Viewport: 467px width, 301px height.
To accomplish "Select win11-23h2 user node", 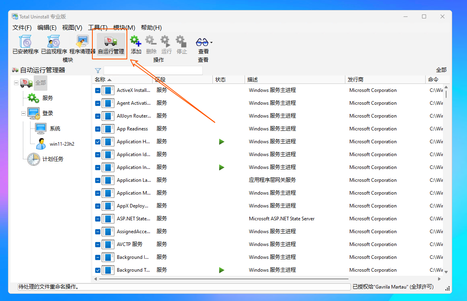I will click(62, 144).
